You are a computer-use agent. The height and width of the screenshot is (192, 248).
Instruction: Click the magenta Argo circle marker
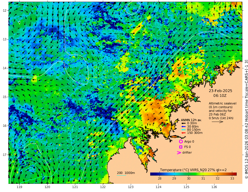point(181,142)
